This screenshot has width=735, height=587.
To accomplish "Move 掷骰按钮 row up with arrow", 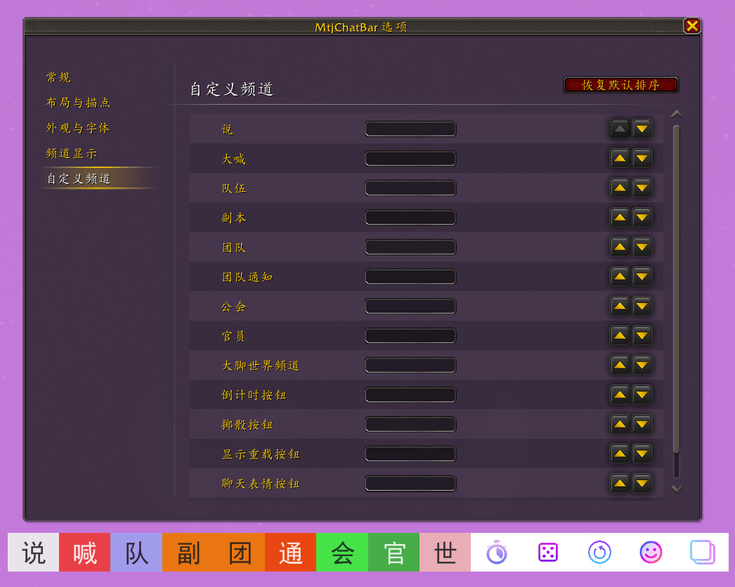I will [x=620, y=425].
